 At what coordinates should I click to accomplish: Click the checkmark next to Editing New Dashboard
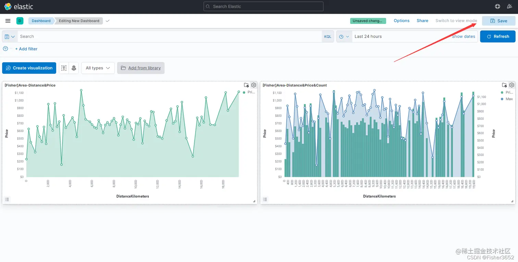tap(108, 21)
